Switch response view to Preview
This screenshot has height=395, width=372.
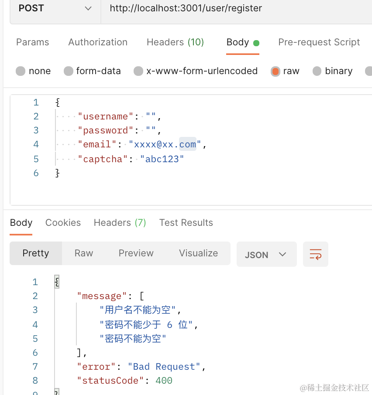coord(136,253)
